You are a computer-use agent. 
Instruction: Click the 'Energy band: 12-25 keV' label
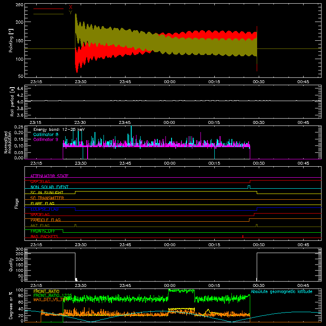pos(59,130)
